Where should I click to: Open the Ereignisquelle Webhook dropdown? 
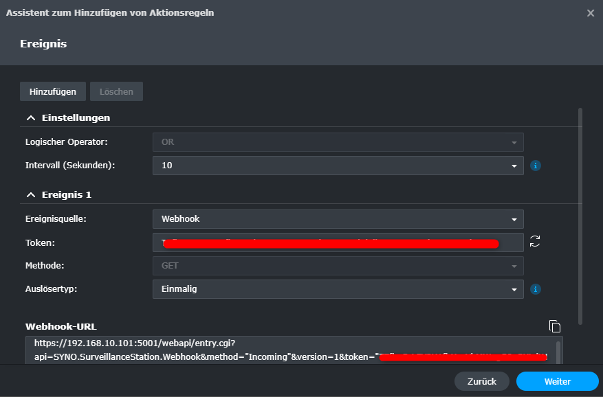click(338, 219)
